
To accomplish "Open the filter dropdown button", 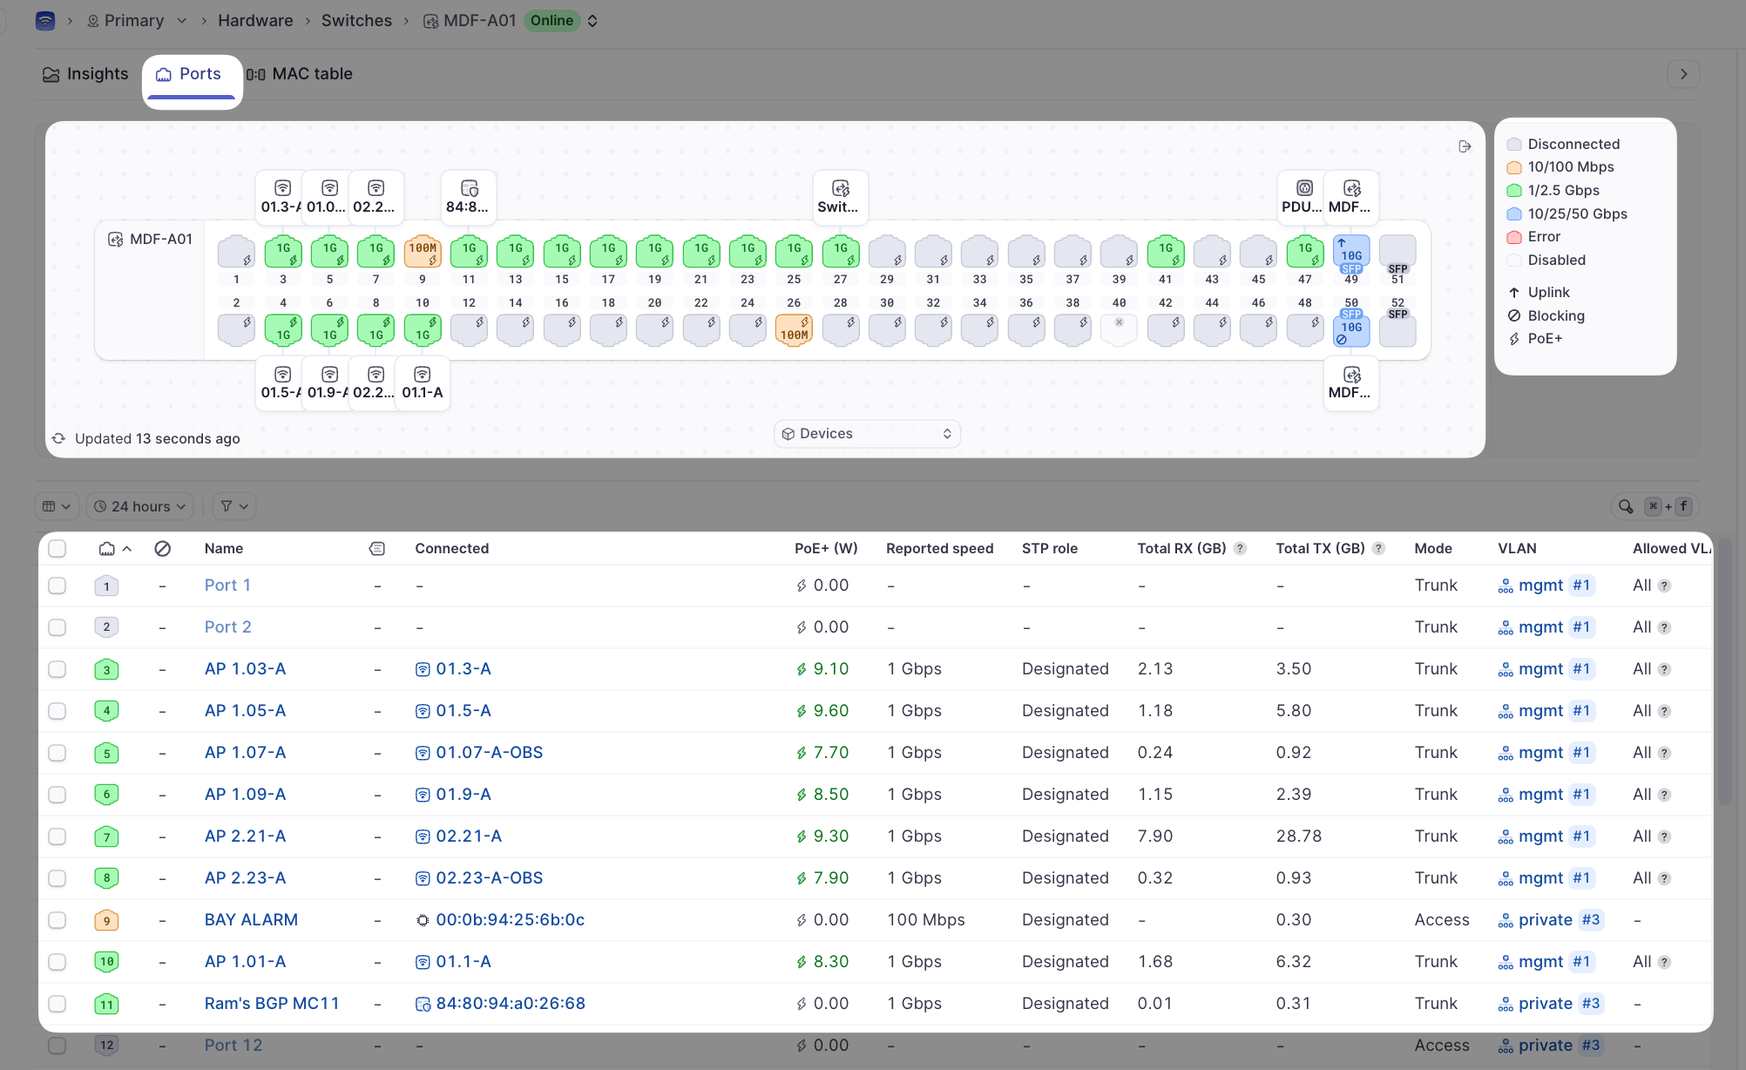I will [x=233, y=506].
